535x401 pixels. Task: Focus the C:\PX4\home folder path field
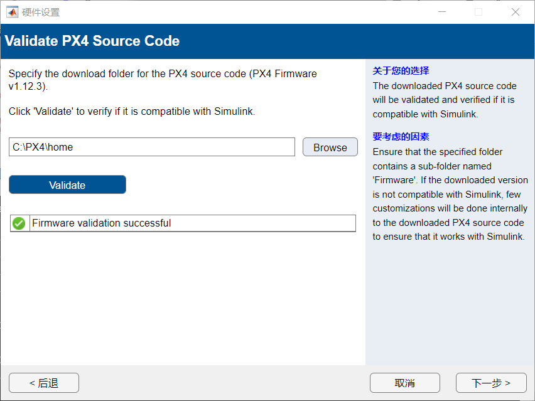click(x=151, y=147)
